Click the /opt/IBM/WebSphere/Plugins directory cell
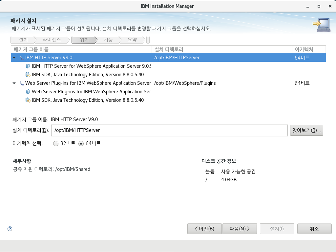Image resolution: width=336 pixels, height=252 pixels. pos(185,83)
